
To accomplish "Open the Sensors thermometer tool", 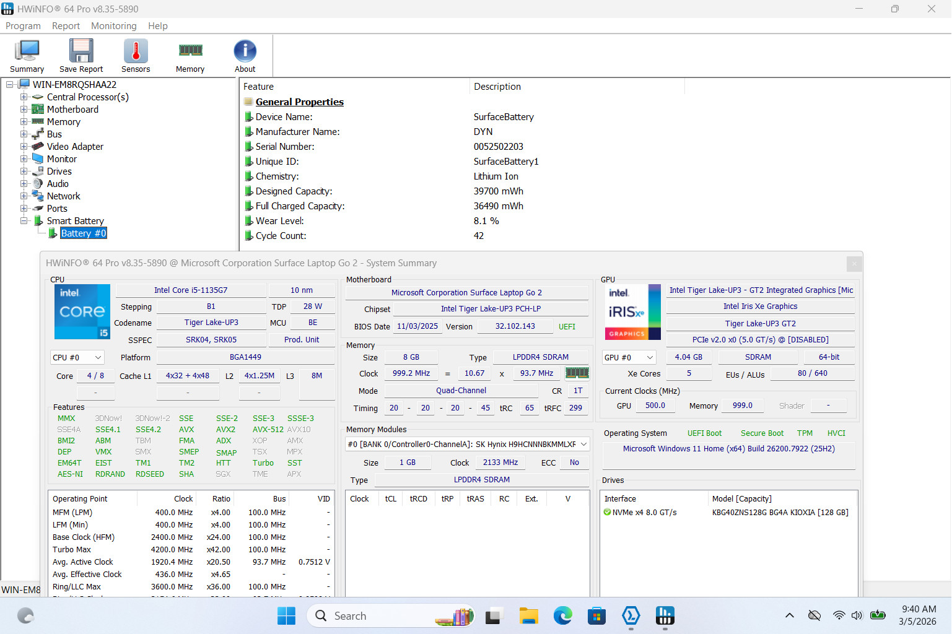I will 136,56.
